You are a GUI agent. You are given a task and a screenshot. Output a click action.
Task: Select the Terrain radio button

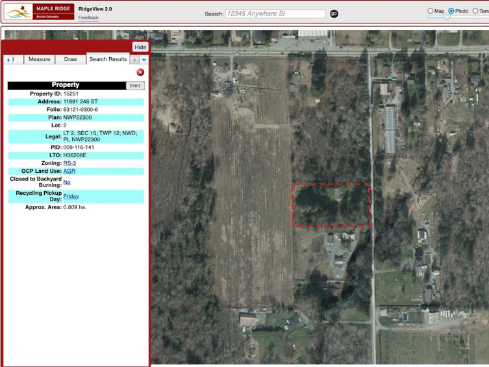[x=475, y=11]
